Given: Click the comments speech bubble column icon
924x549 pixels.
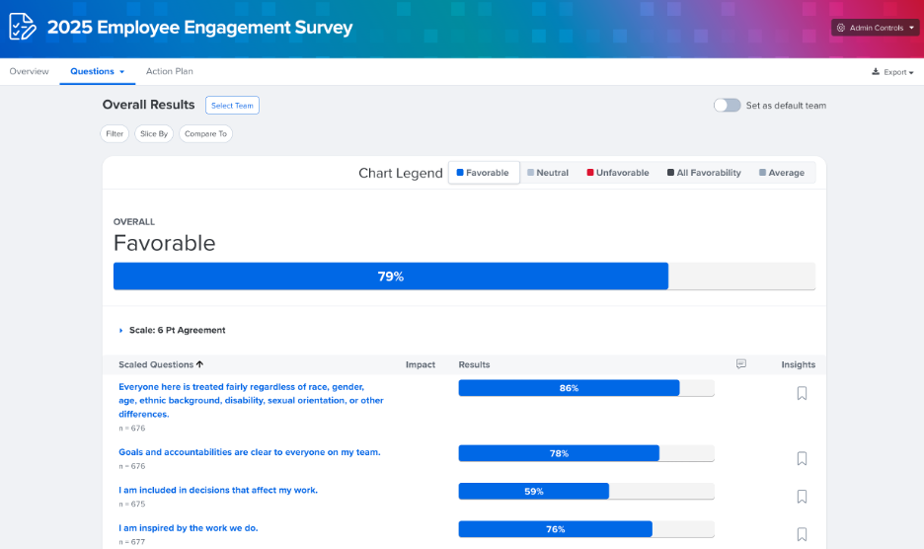Looking at the screenshot, I should [741, 364].
